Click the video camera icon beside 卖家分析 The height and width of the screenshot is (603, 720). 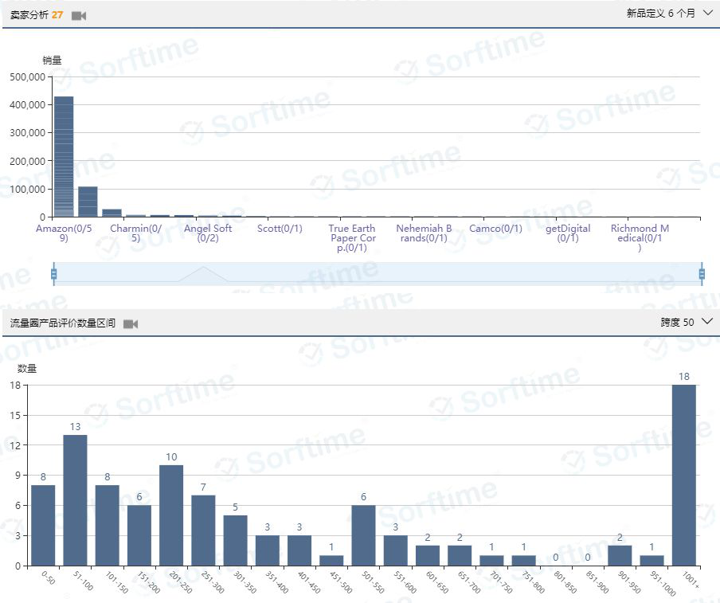[x=78, y=15]
